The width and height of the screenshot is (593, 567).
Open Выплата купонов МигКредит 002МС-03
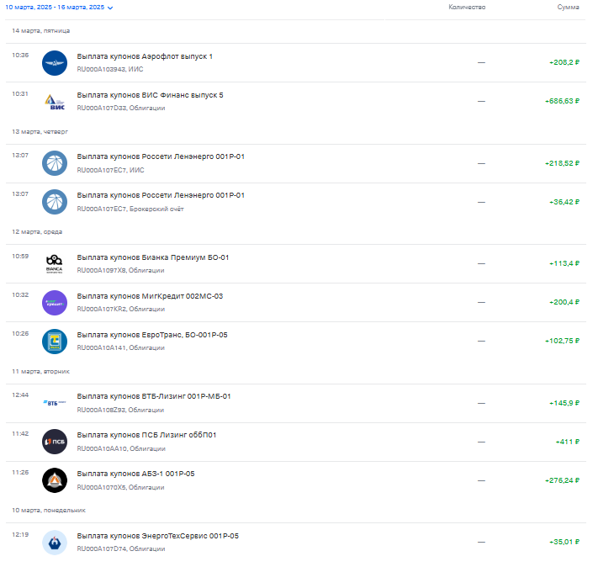pyautogui.click(x=150, y=296)
